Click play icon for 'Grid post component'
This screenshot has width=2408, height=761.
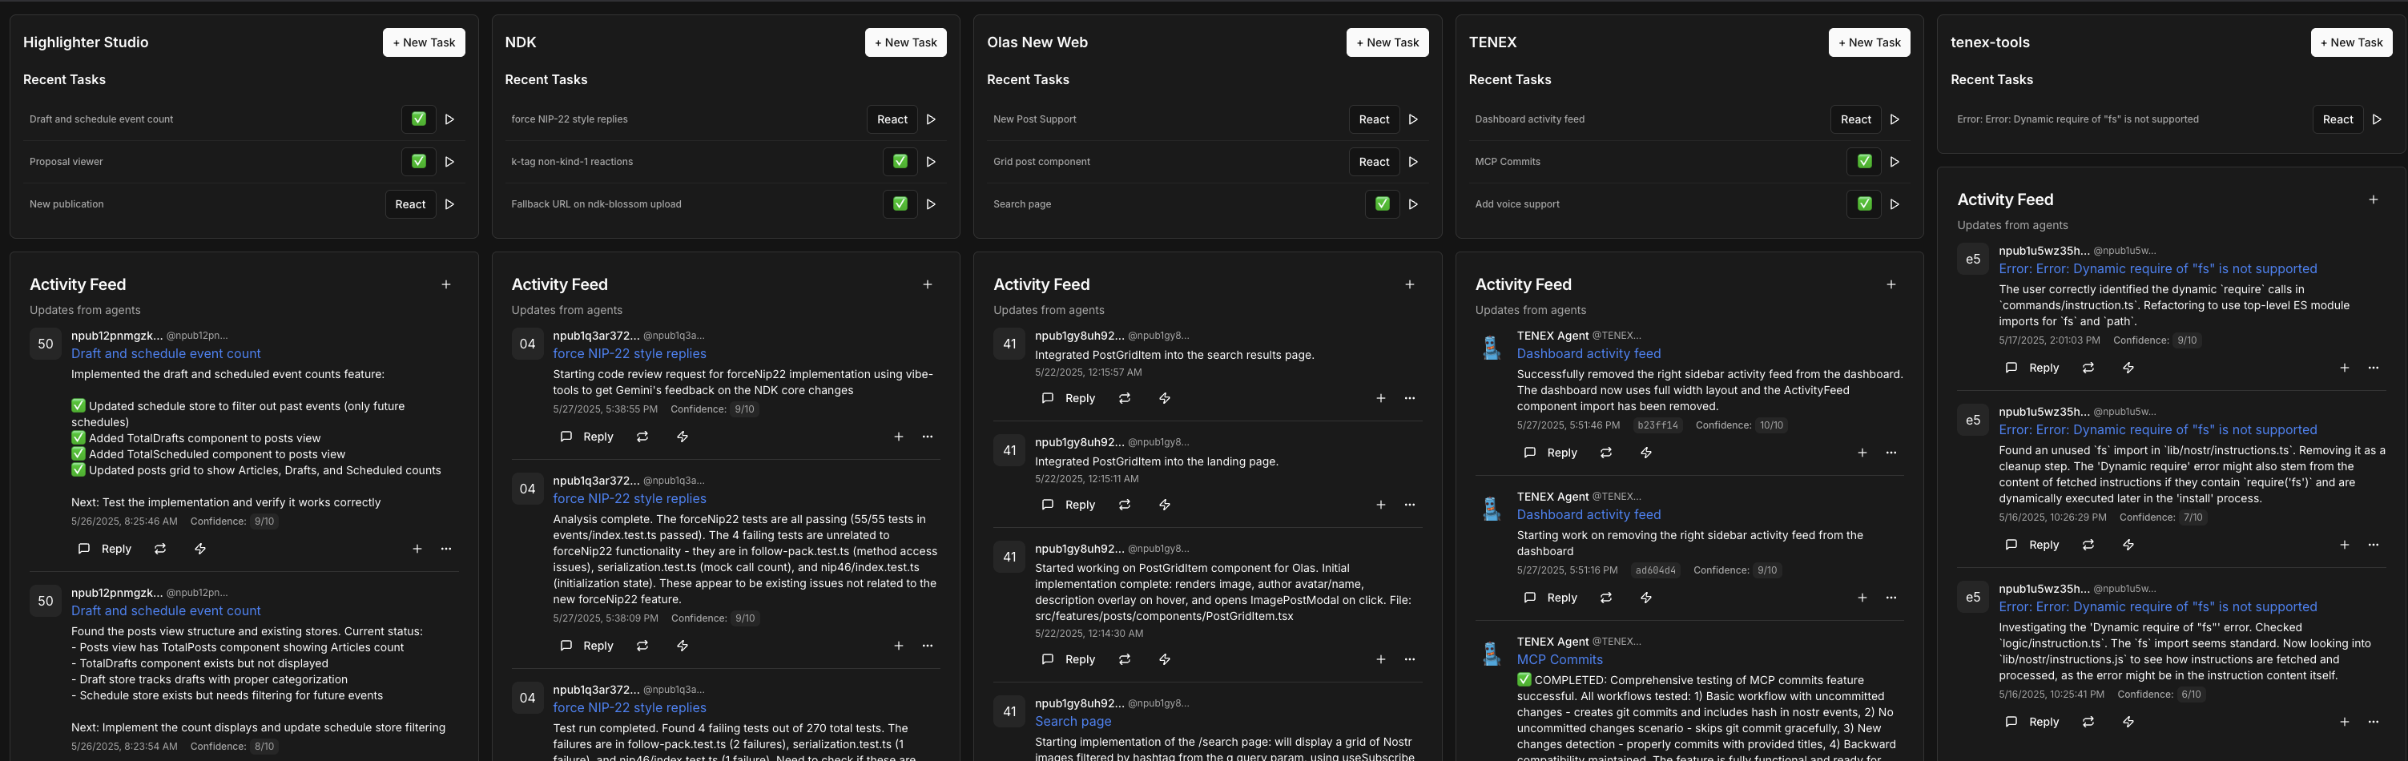click(x=1413, y=162)
